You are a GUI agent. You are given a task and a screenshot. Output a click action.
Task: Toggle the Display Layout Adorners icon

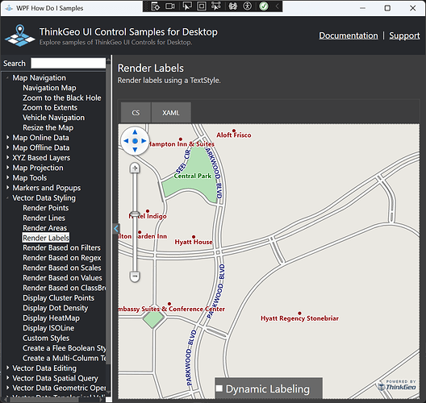[x=202, y=6]
